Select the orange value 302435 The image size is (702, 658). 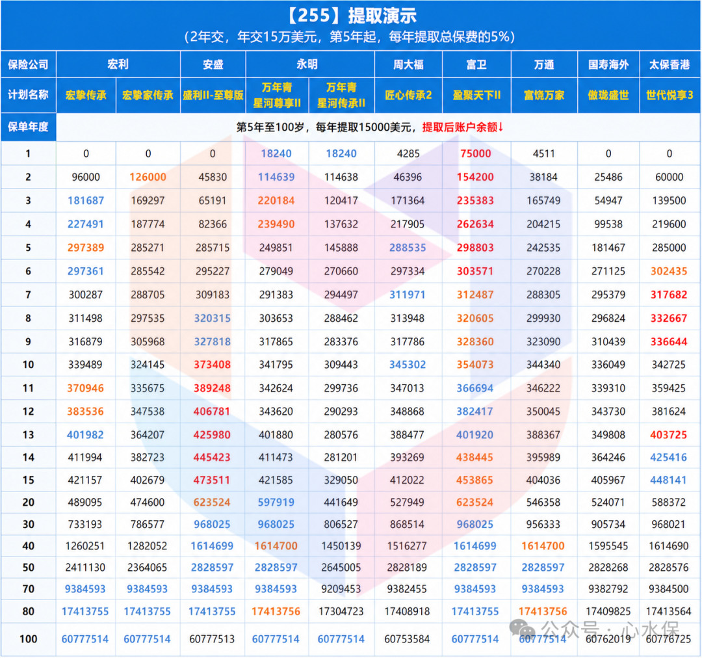pos(669,271)
